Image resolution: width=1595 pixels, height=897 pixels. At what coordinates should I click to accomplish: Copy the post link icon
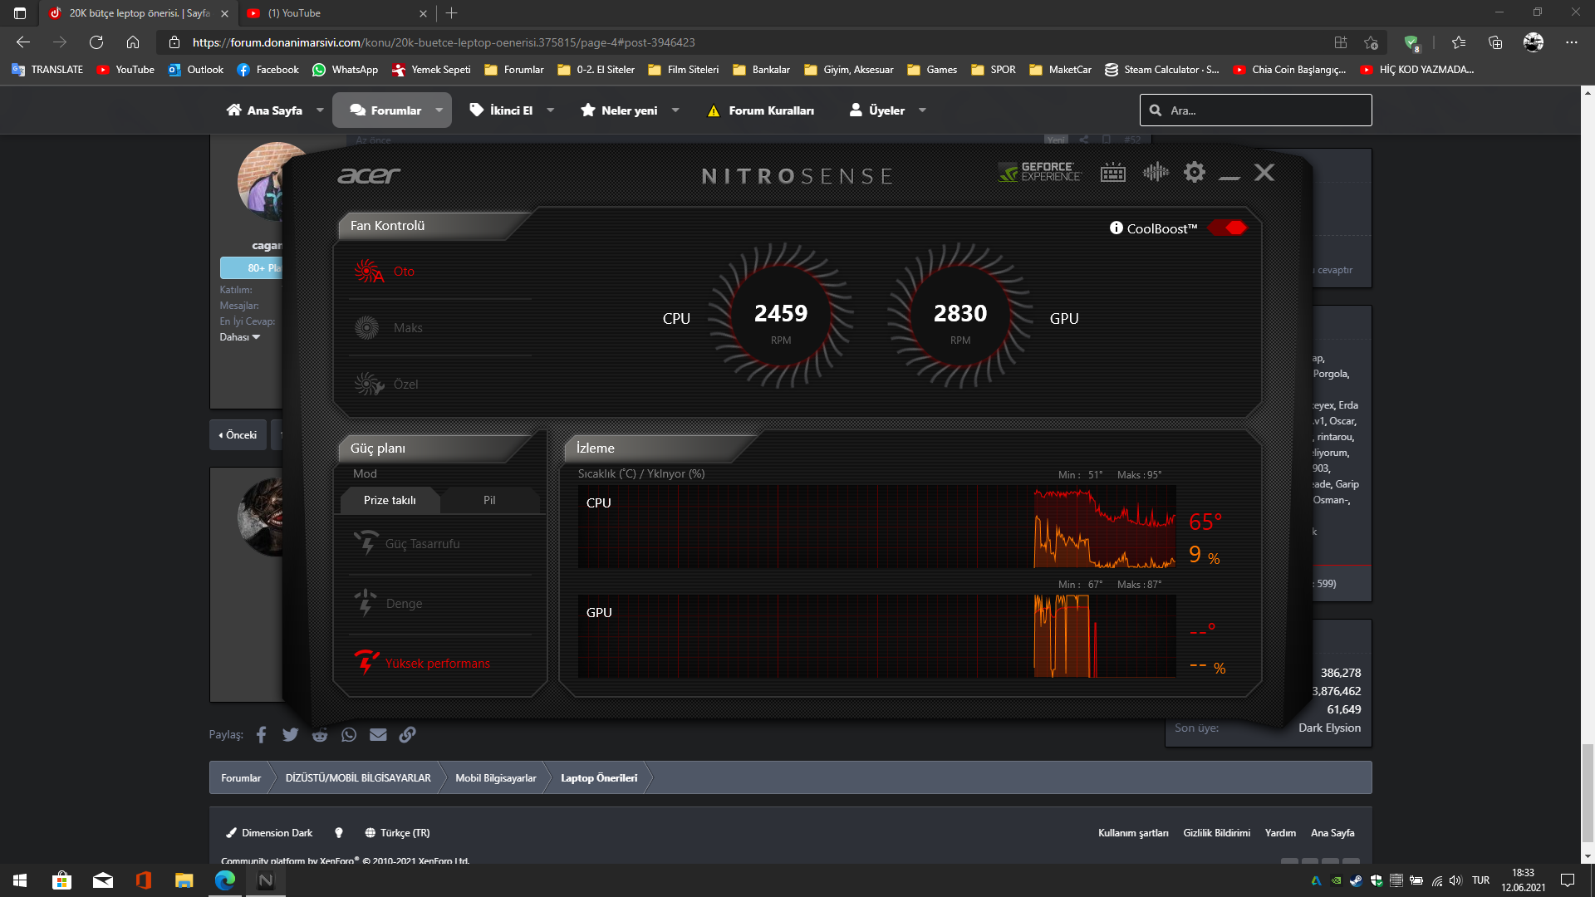(407, 735)
